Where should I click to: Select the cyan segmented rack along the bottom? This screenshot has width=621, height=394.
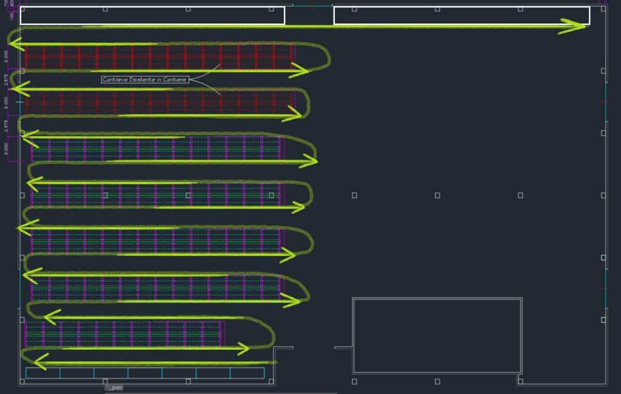click(x=145, y=373)
